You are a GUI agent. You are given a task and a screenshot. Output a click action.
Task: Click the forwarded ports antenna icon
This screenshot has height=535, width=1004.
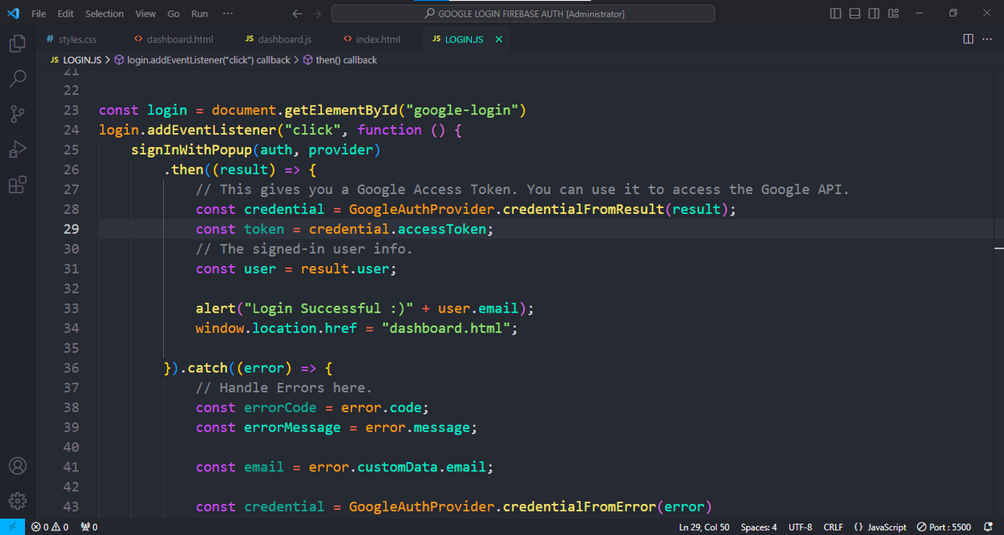tap(90, 527)
